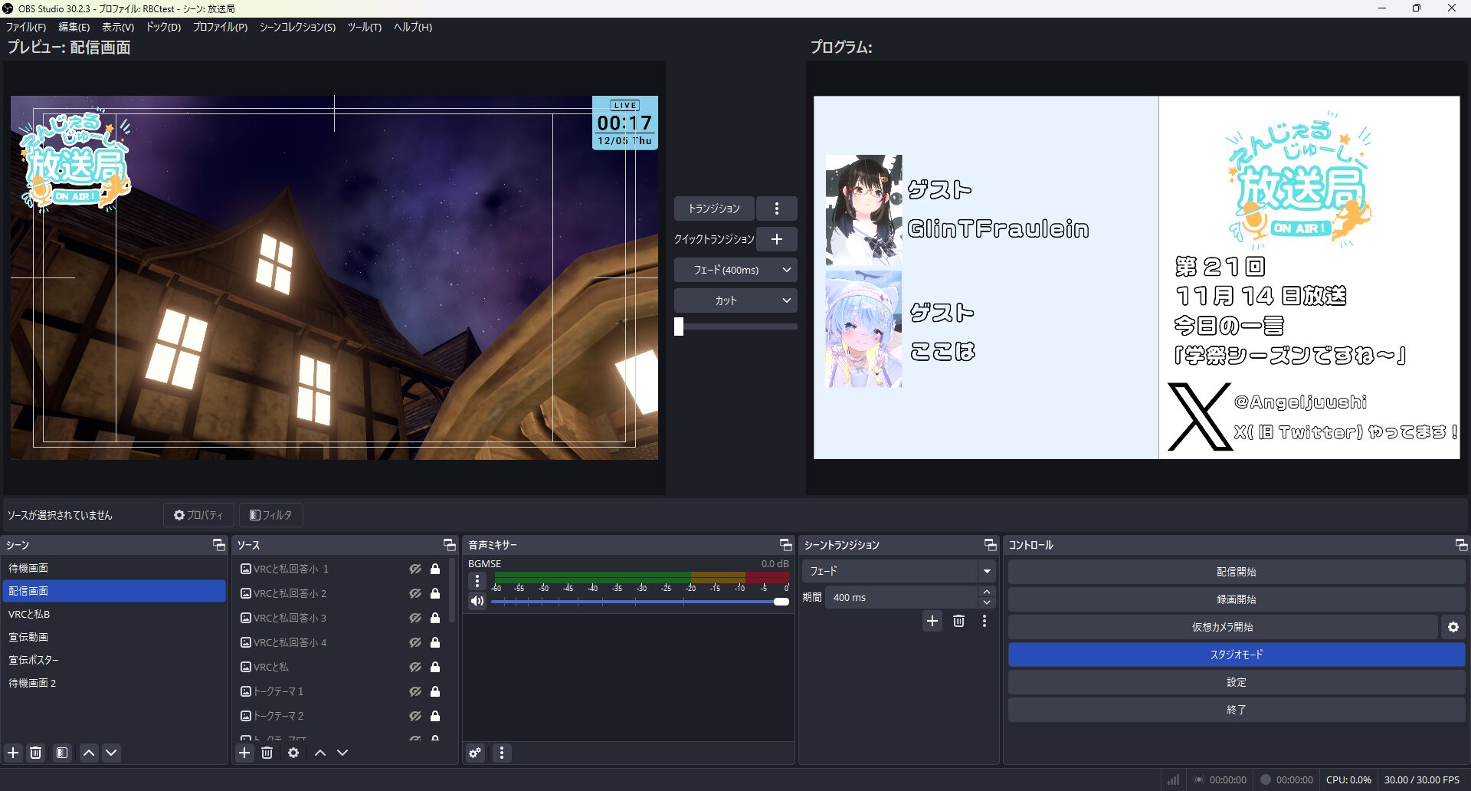The width and height of the screenshot is (1471, 791).
Task: Open ヘルプ(H) menu
Action: coord(413,27)
